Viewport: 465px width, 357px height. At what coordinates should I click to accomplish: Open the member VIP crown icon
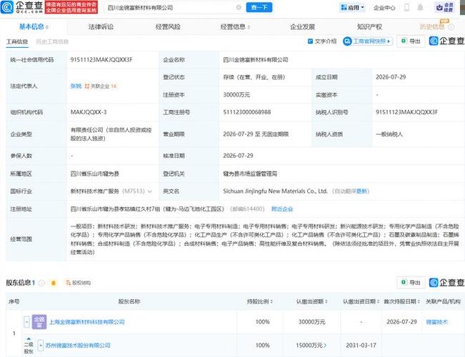pyautogui.click(x=444, y=7)
